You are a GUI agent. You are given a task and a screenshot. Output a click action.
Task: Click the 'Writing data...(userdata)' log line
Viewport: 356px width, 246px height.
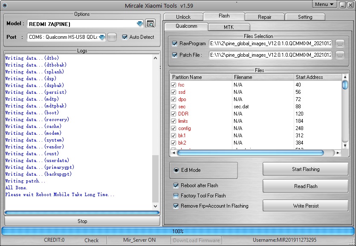(37, 160)
